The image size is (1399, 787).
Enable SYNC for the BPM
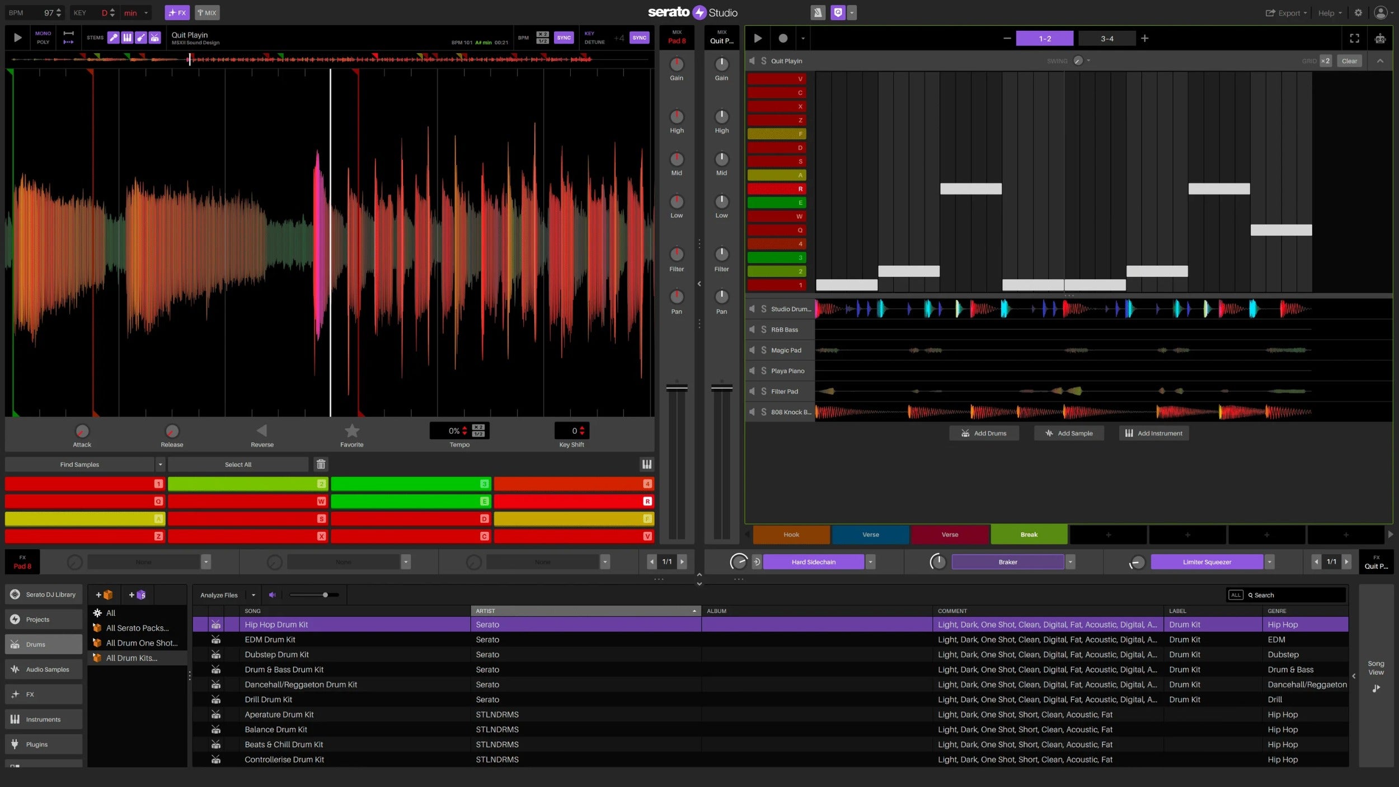pyautogui.click(x=564, y=38)
